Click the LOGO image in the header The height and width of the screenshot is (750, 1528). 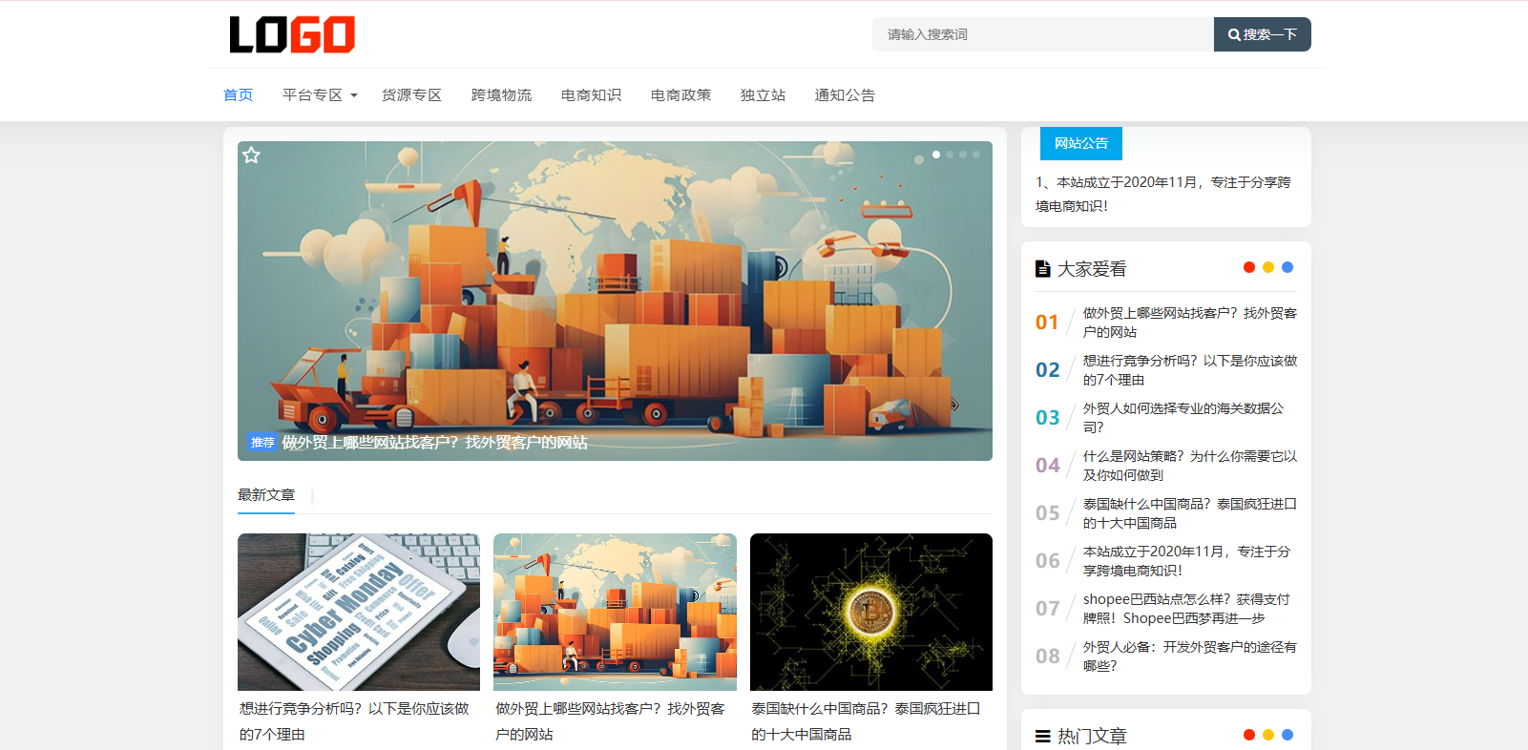pos(292,35)
